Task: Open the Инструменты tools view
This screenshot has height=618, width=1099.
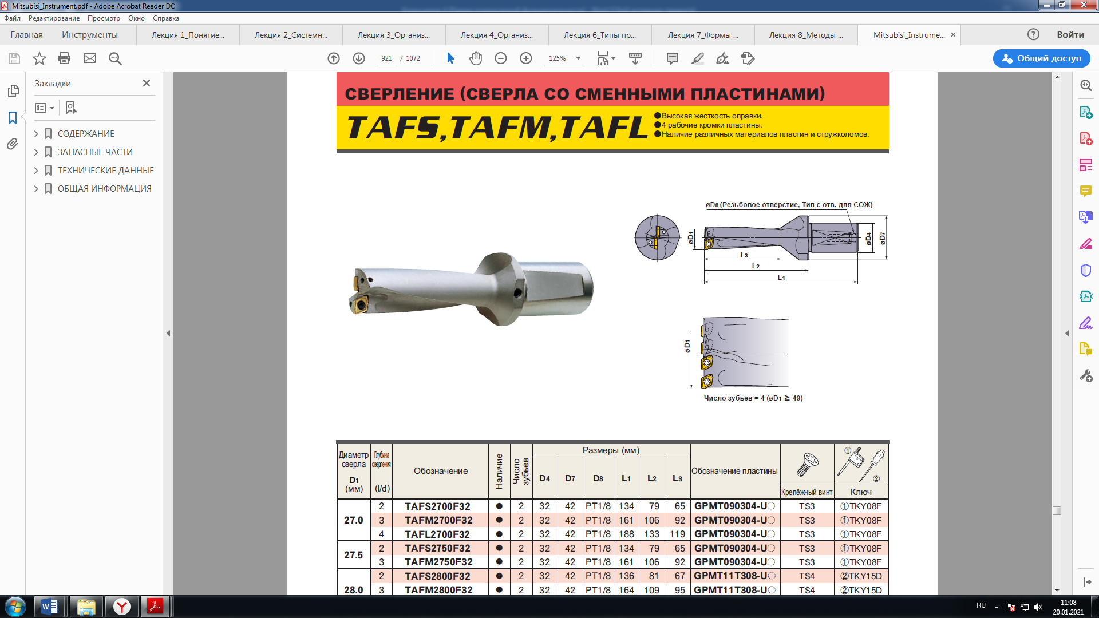Action: coord(90,35)
